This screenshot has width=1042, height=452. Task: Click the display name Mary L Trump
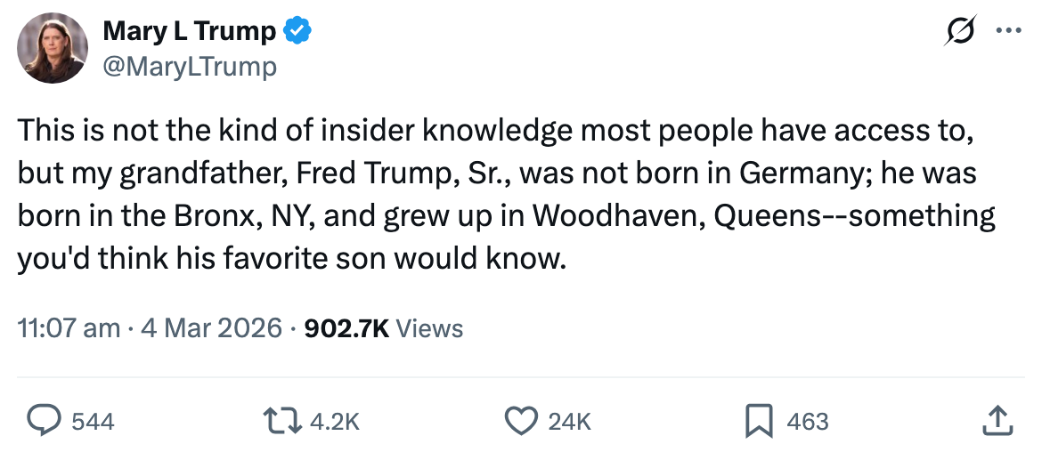(x=190, y=31)
